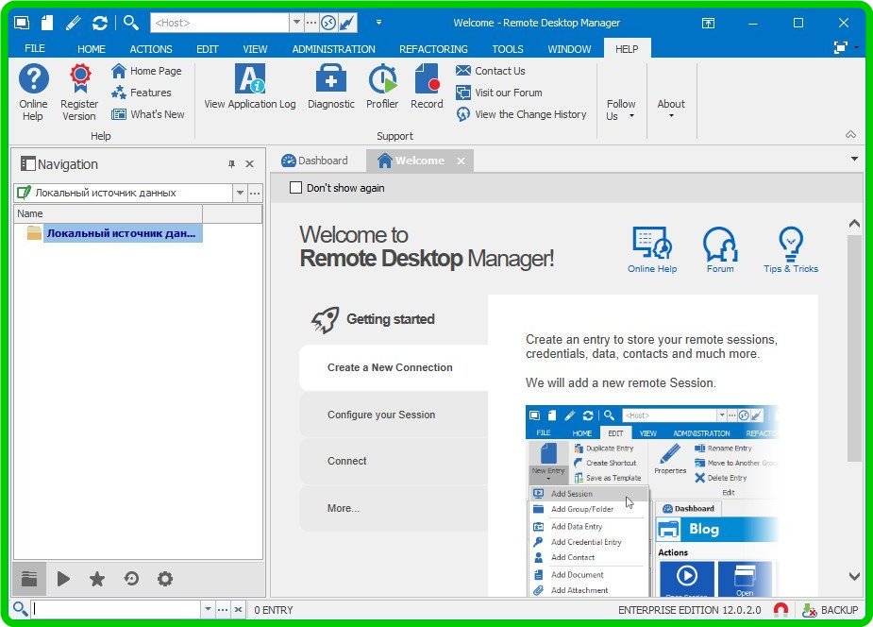The height and width of the screenshot is (627, 873).
Task: Expand the data source combo box arrow
Action: pyautogui.click(x=240, y=193)
